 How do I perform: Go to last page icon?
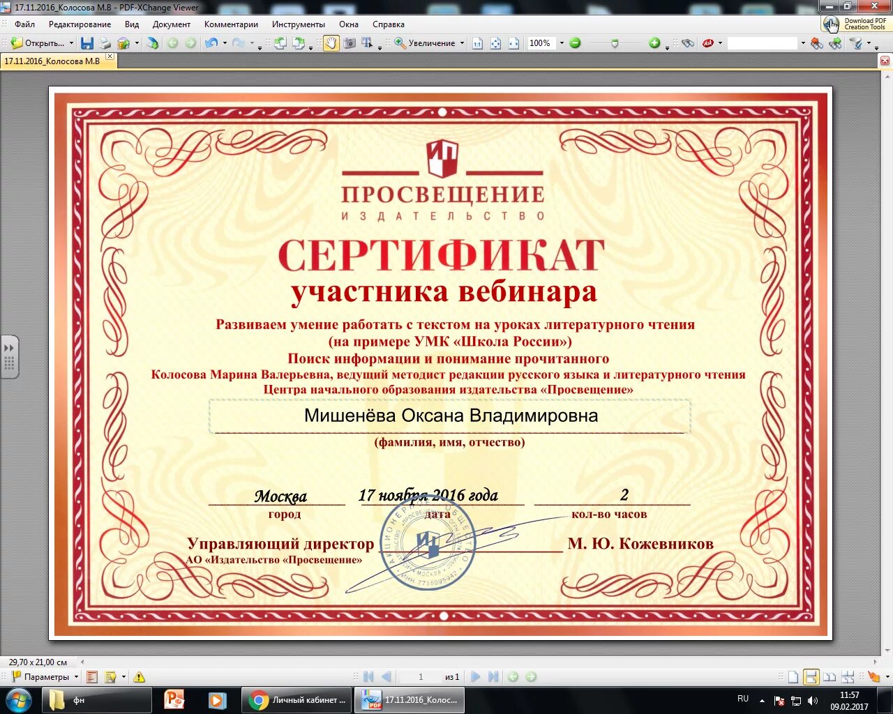tap(493, 677)
